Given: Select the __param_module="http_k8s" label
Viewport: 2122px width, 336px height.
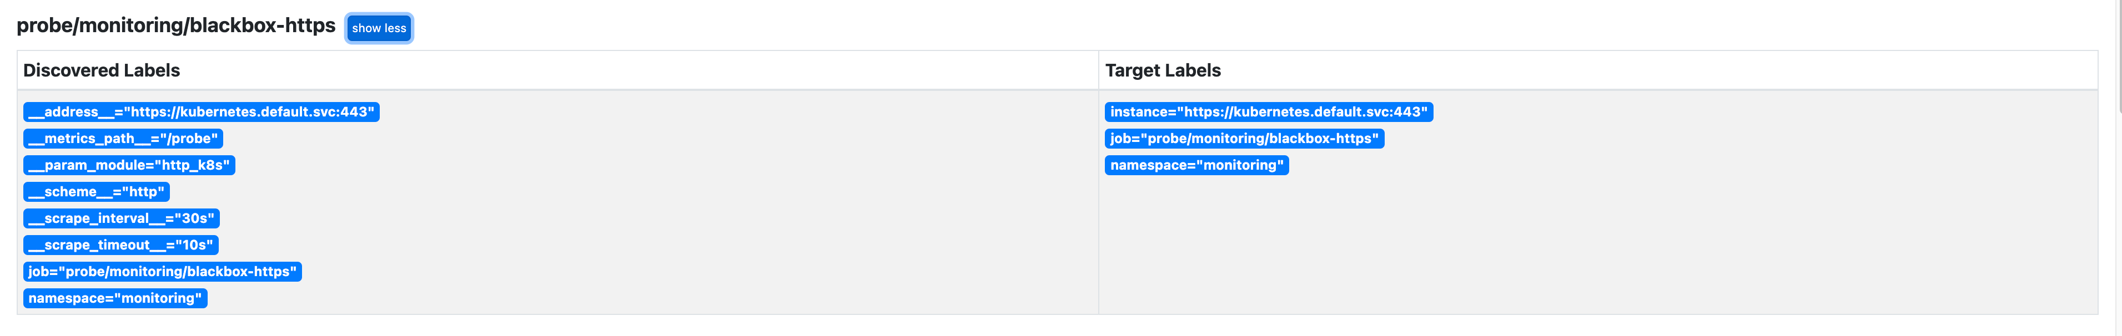Looking at the screenshot, I should (x=128, y=166).
